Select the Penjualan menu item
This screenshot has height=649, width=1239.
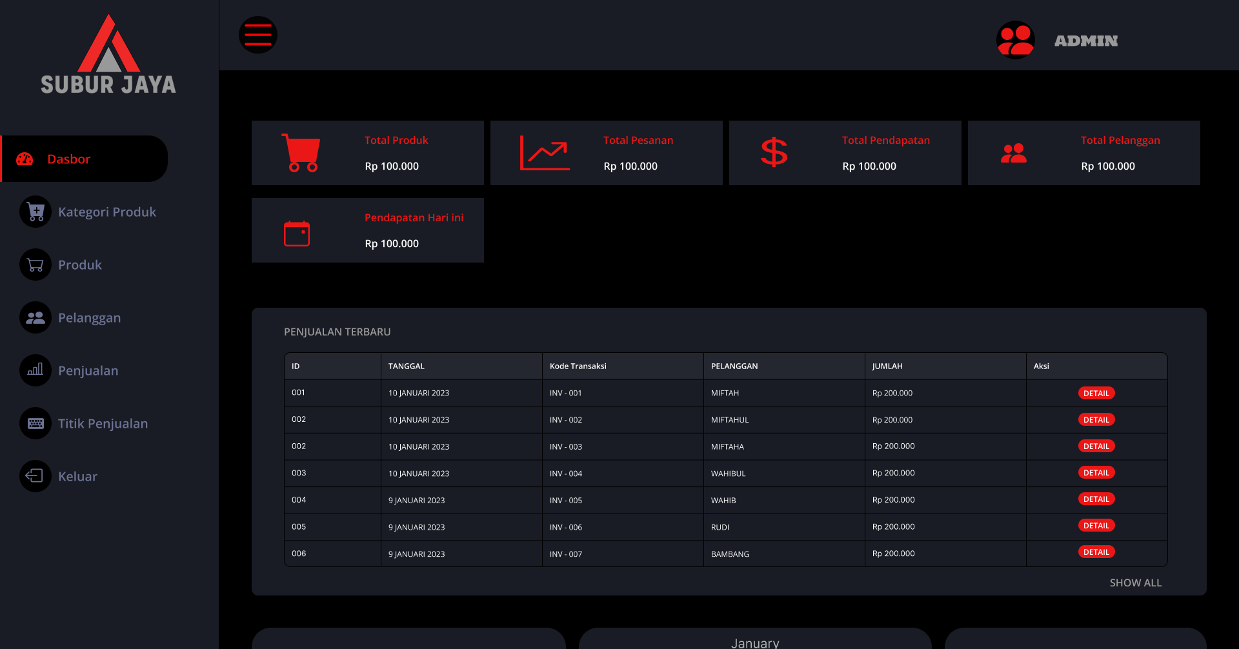click(x=88, y=370)
